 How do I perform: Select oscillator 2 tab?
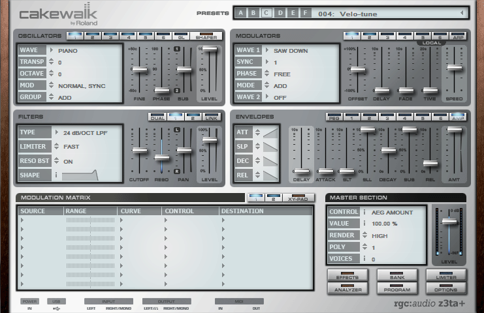92,36
